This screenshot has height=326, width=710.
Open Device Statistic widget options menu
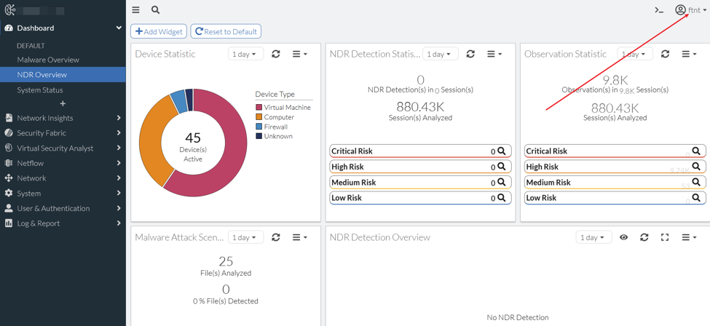click(x=300, y=54)
